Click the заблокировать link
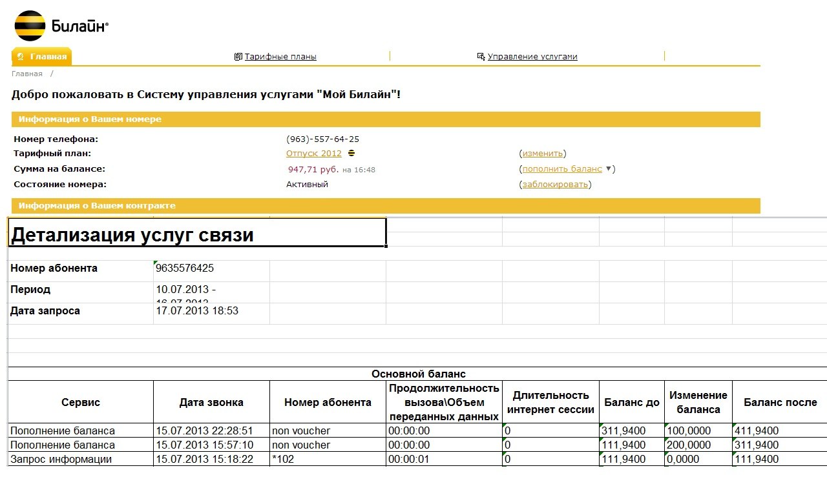This screenshot has width=827, height=486. (555, 185)
